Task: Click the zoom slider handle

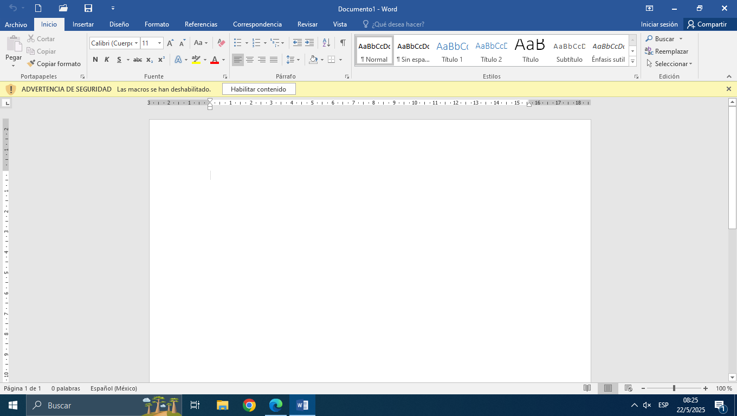Action: click(x=674, y=388)
